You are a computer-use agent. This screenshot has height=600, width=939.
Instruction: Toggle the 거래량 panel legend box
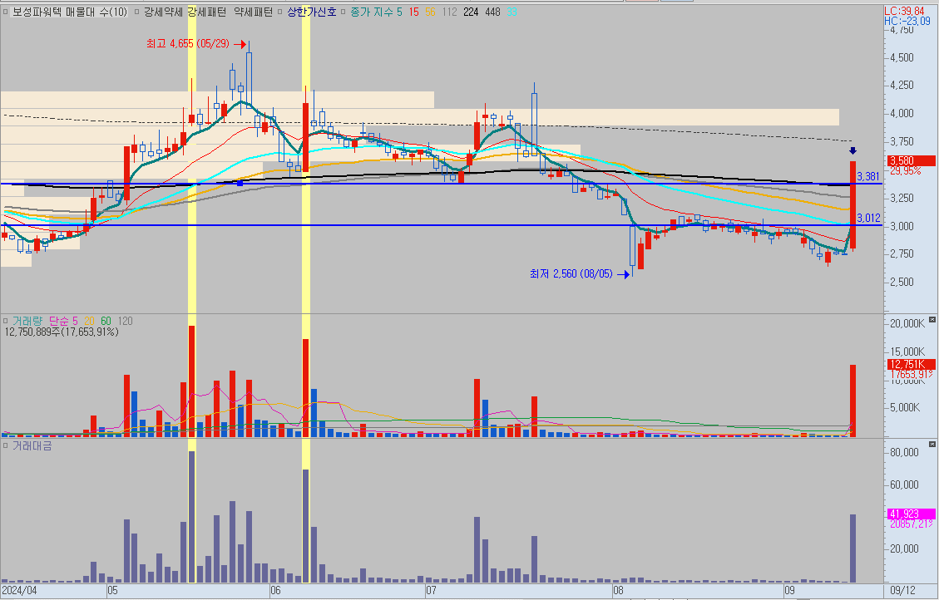(x=6, y=322)
